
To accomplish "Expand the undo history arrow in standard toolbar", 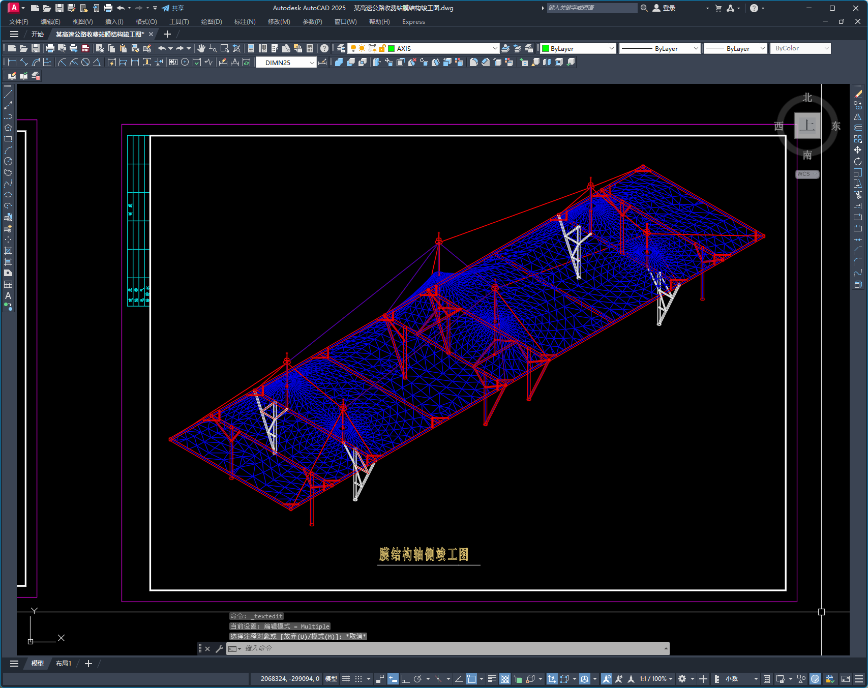I will 170,48.
